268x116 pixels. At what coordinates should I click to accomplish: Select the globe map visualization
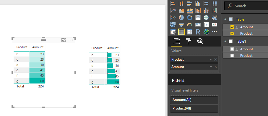click(x=206, y=17)
